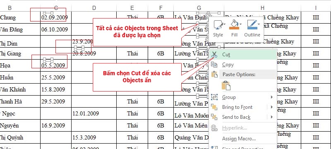Click the Send to Back icon
Viewport: 331px width, 149px height.
pos(214,117)
